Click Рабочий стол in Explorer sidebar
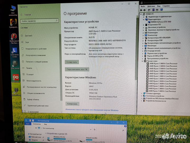The width and height of the screenshot is (190, 143). tap(35, 137)
